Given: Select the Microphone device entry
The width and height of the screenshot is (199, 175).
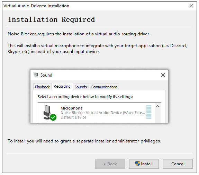Looking at the screenshot, I should pyautogui.click(x=97, y=113).
